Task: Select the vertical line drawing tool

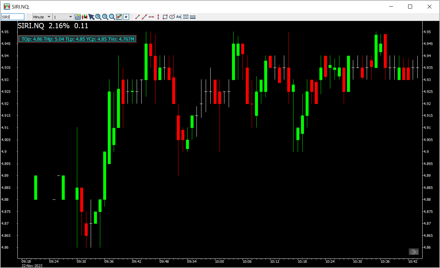Action: (158, 17)
